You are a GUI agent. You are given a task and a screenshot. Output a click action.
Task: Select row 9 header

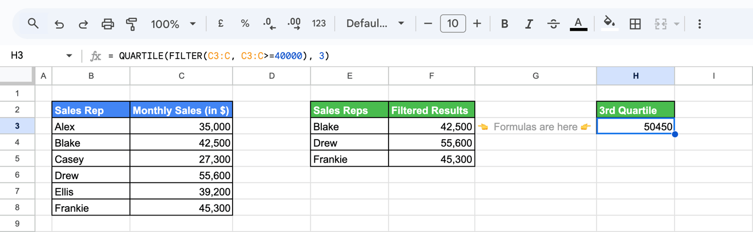tap(17, 224)
